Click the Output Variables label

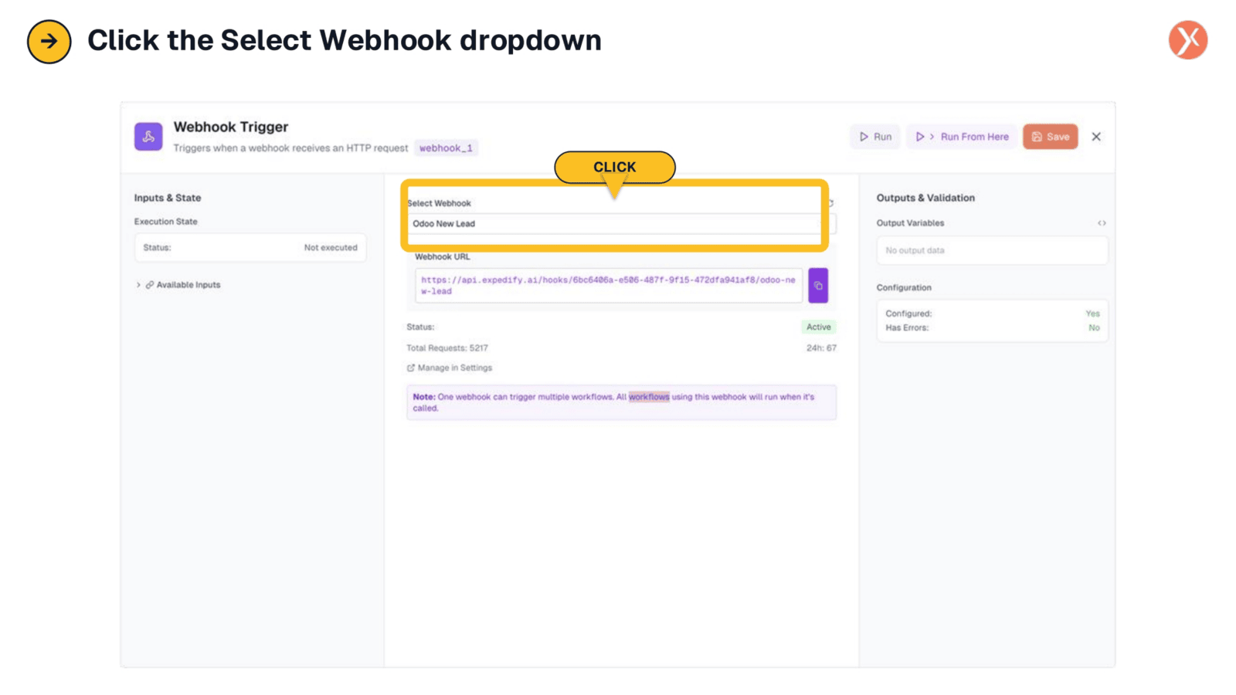click(x=910, y=223)
